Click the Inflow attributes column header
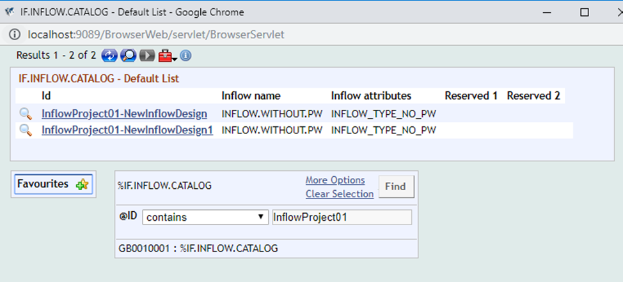This screenshot has width=623, height=282. [371, 96]
